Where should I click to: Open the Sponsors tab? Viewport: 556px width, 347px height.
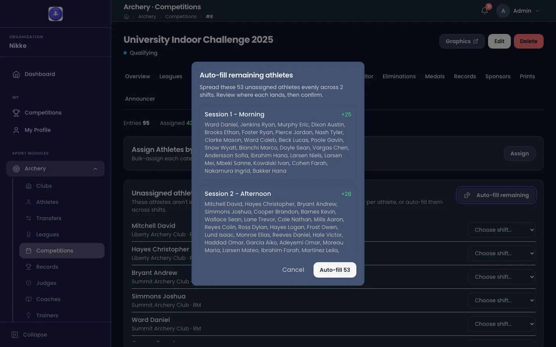pos(498,76)
